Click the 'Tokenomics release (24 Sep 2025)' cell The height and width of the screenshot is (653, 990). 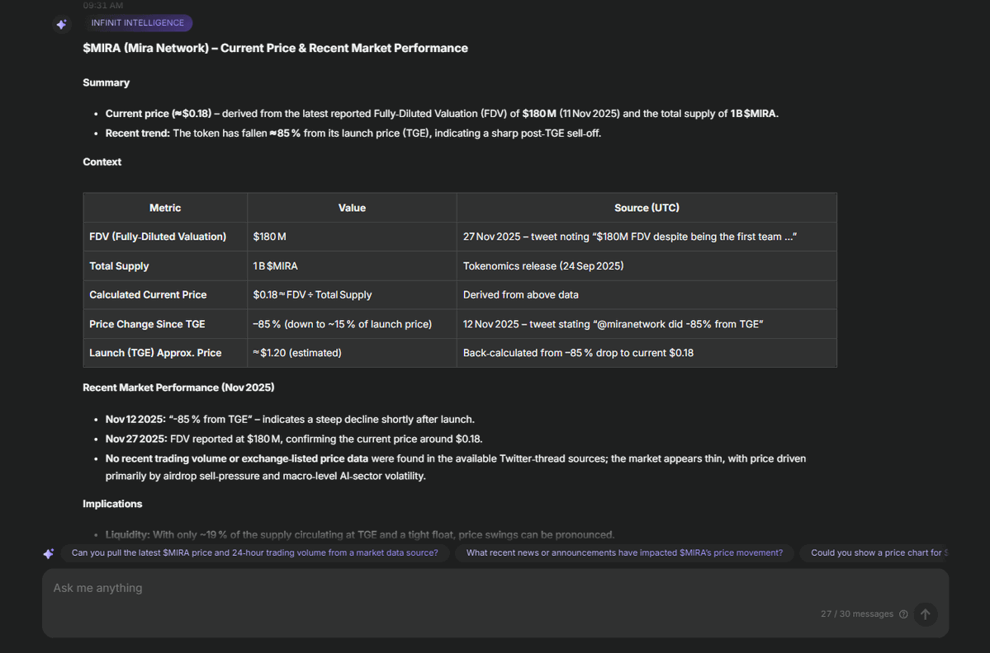click(x=647, y=265)
